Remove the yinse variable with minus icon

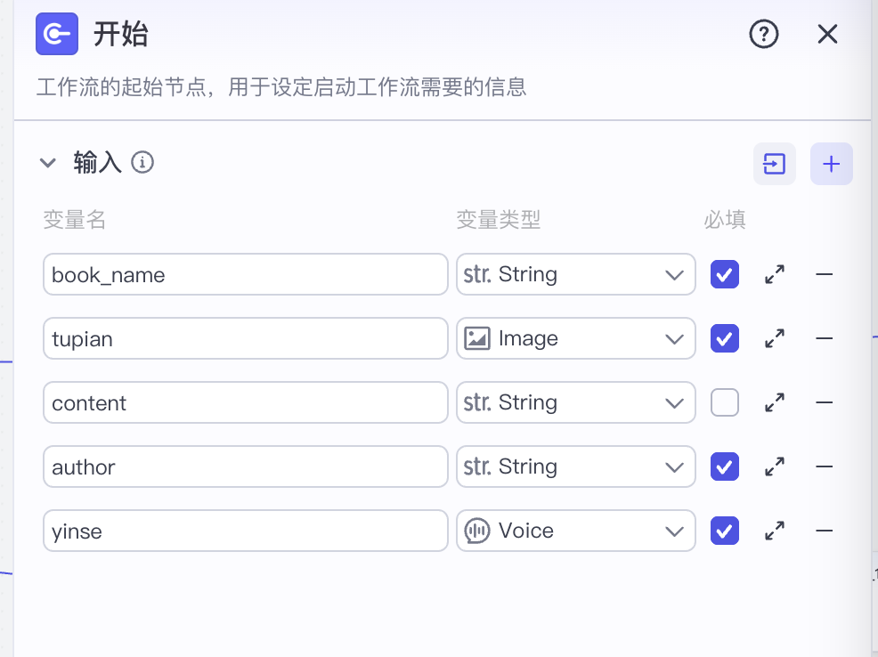824,531
